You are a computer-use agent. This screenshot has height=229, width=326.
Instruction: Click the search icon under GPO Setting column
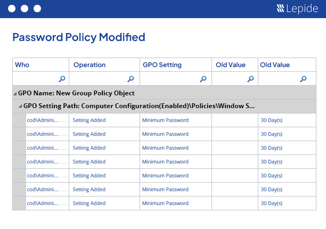point(203,79)
